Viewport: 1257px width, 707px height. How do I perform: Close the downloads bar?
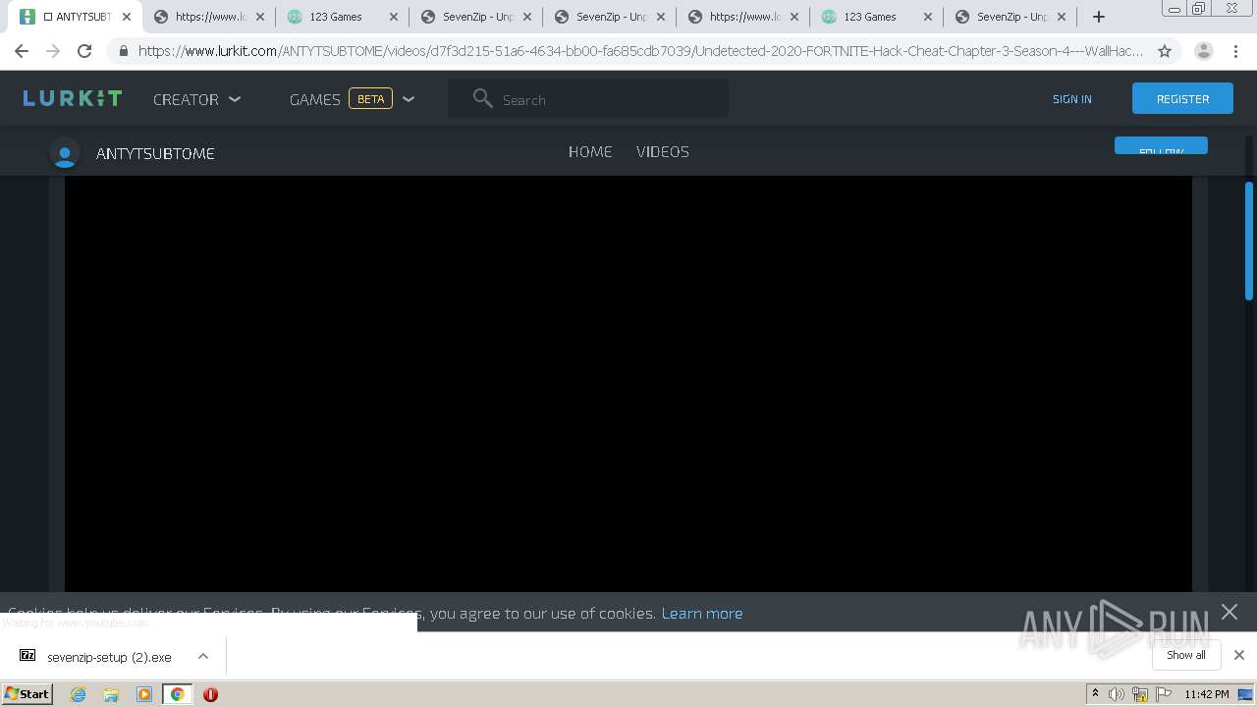tap(1239, 655)
